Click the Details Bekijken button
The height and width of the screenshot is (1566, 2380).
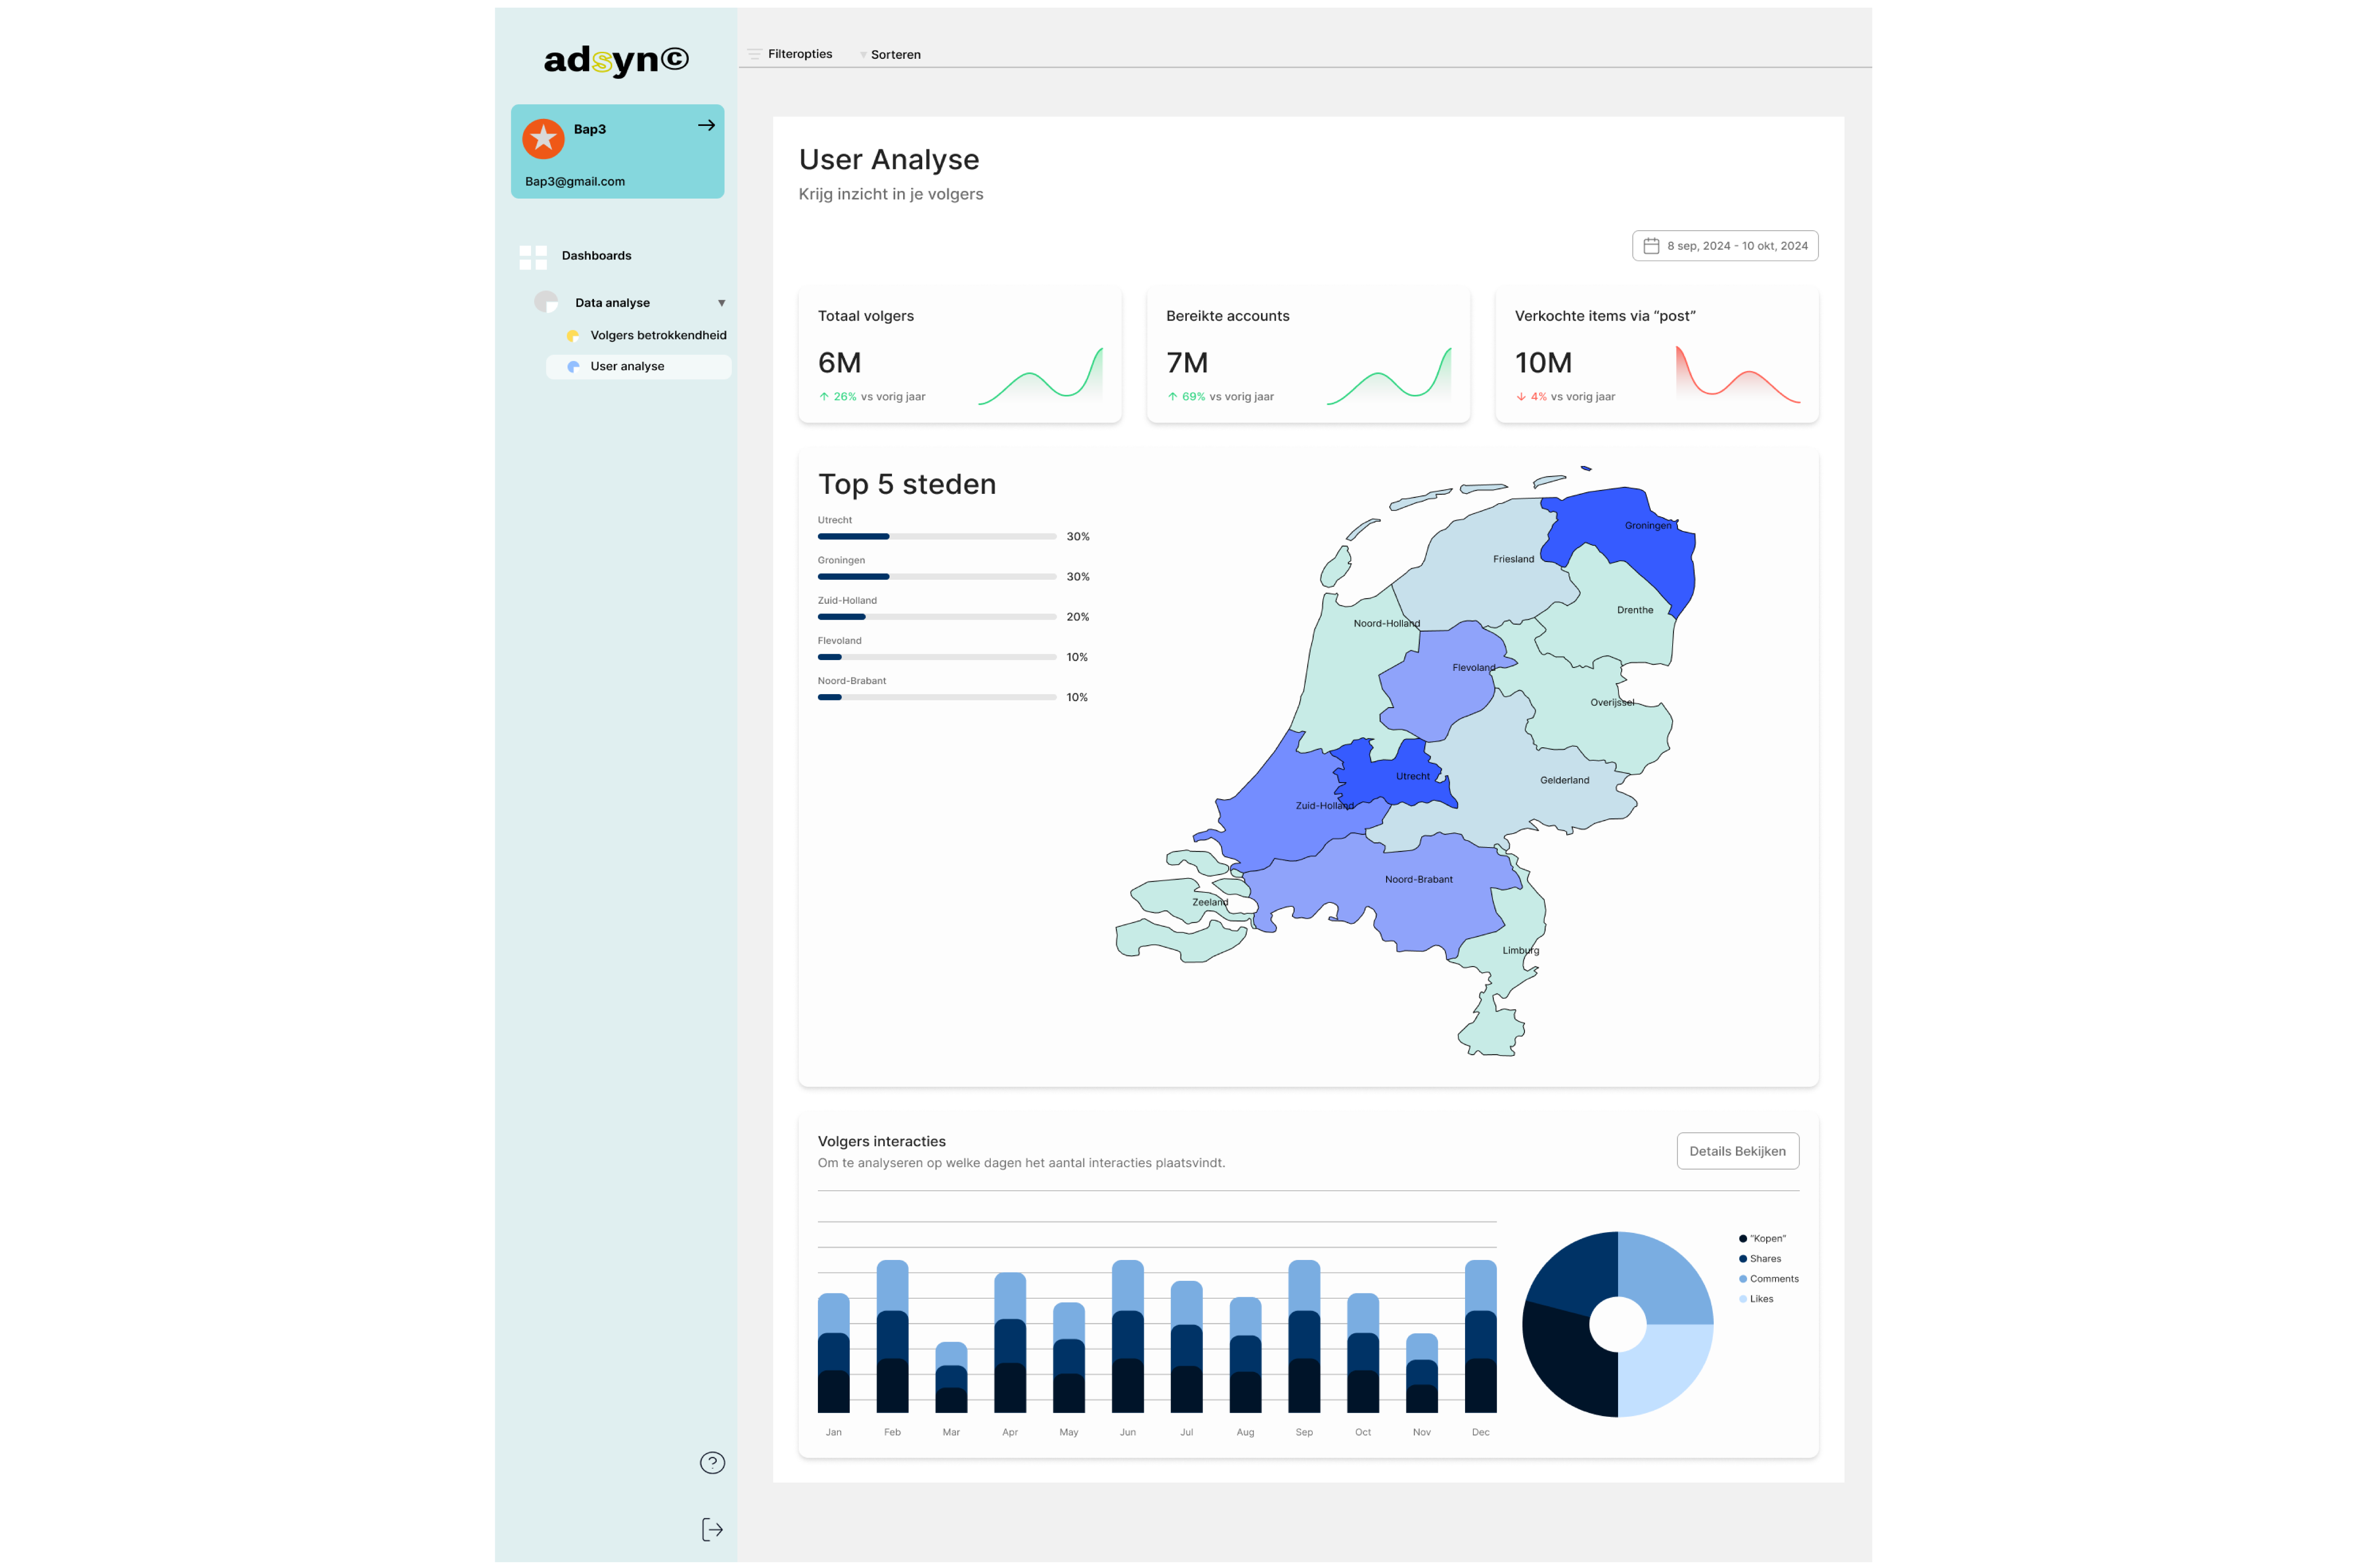coord(1737,1151)
